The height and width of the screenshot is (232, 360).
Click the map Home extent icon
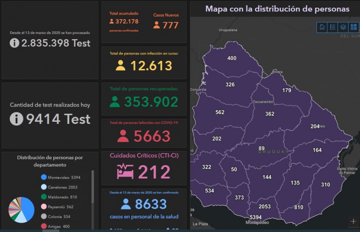pyautogui.click(x=322, y=27)
